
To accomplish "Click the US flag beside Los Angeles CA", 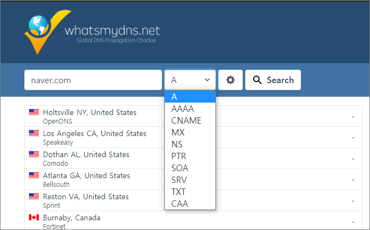I will [34, 133].
